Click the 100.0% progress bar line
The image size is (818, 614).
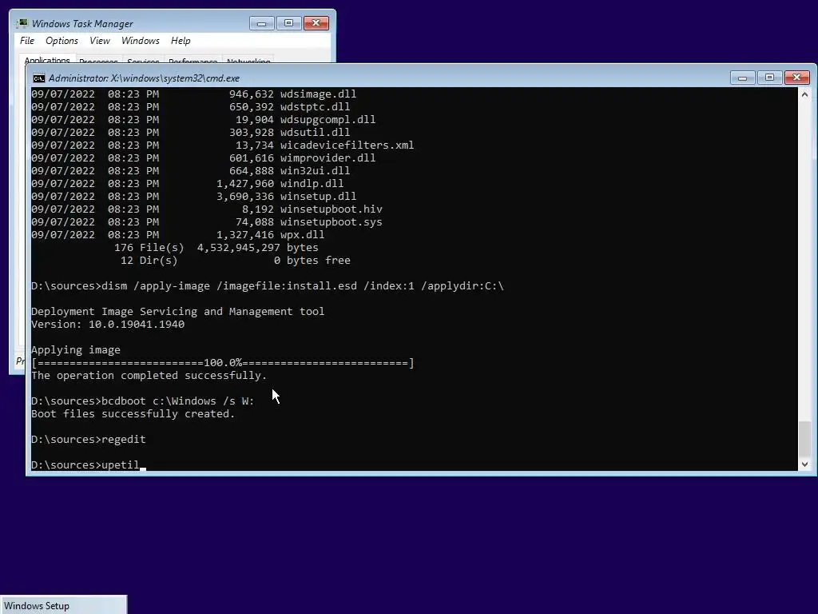click(223, 363)
